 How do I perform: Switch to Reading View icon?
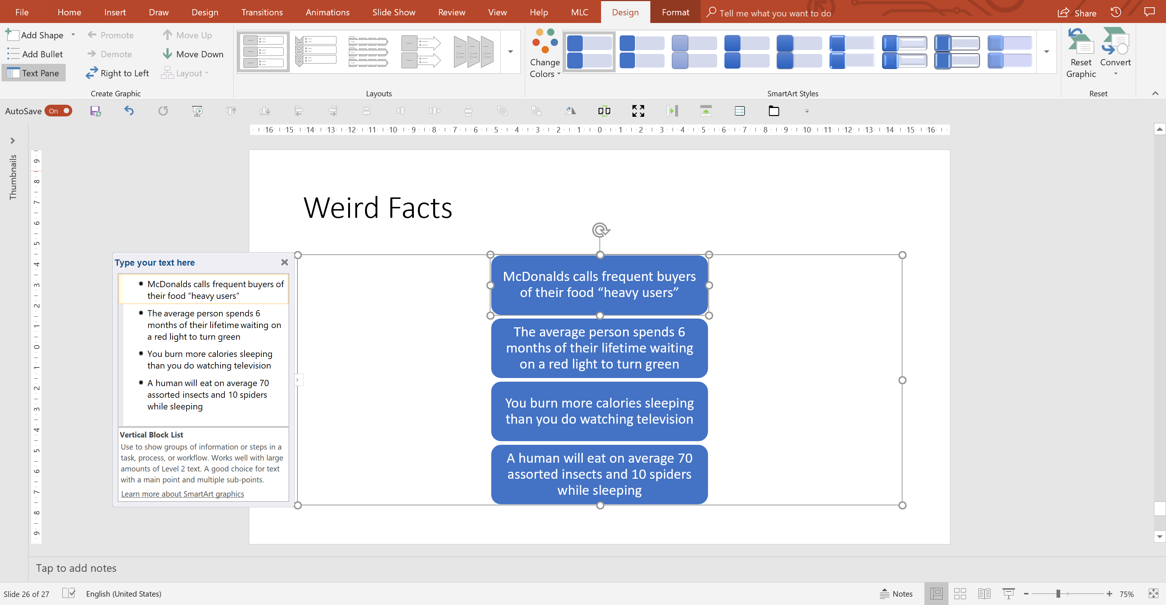pyautogui.click(x=985, y=593)
